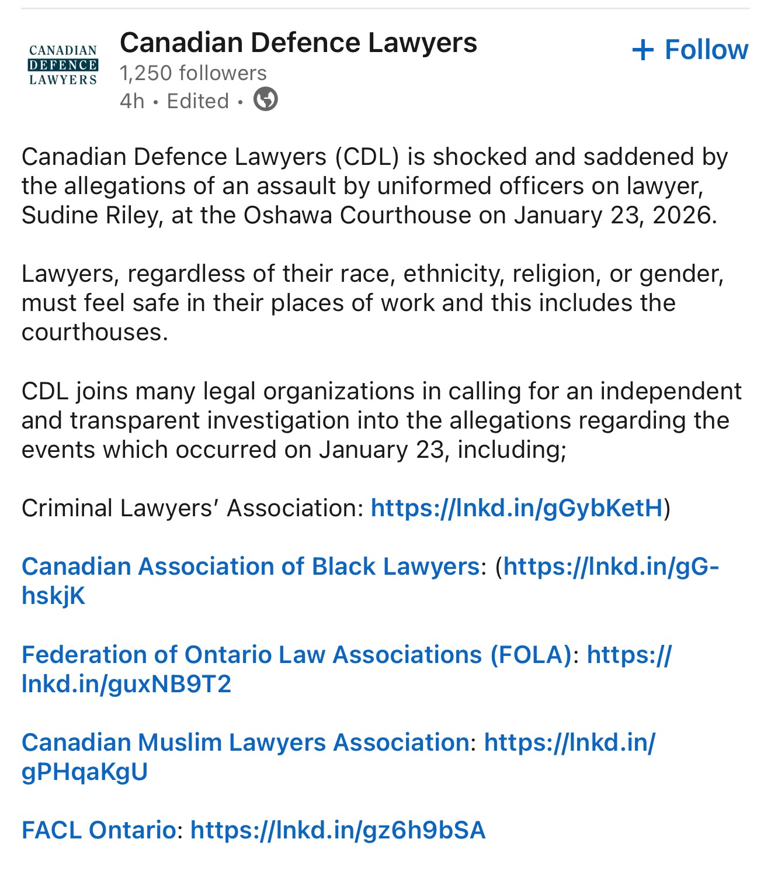Click the Canadian Defence Lawyers logo
This screenshot has height=870, width=771.
63,65
